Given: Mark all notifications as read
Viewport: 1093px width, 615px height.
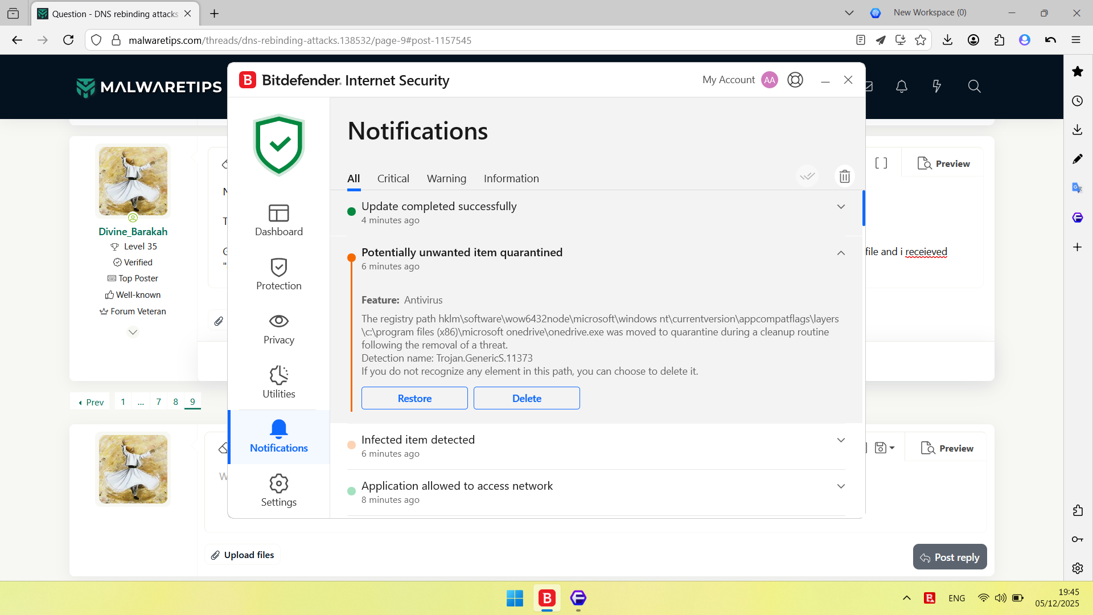Looking at the screenshot, I should pos(807,177).
